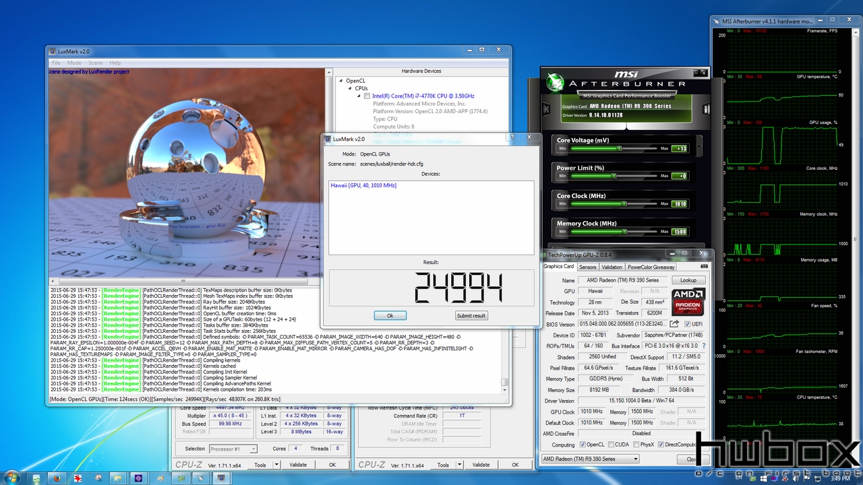
Task: Select the GPU-Z Graphics Card tab
Action: point(559,267)
